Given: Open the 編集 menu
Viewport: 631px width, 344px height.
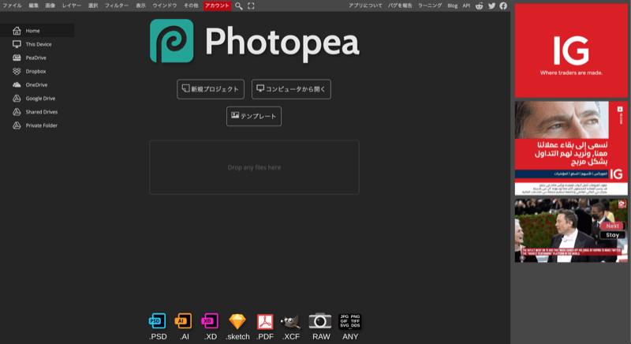Looking at the screenshot, I should (x=34, y=6).
